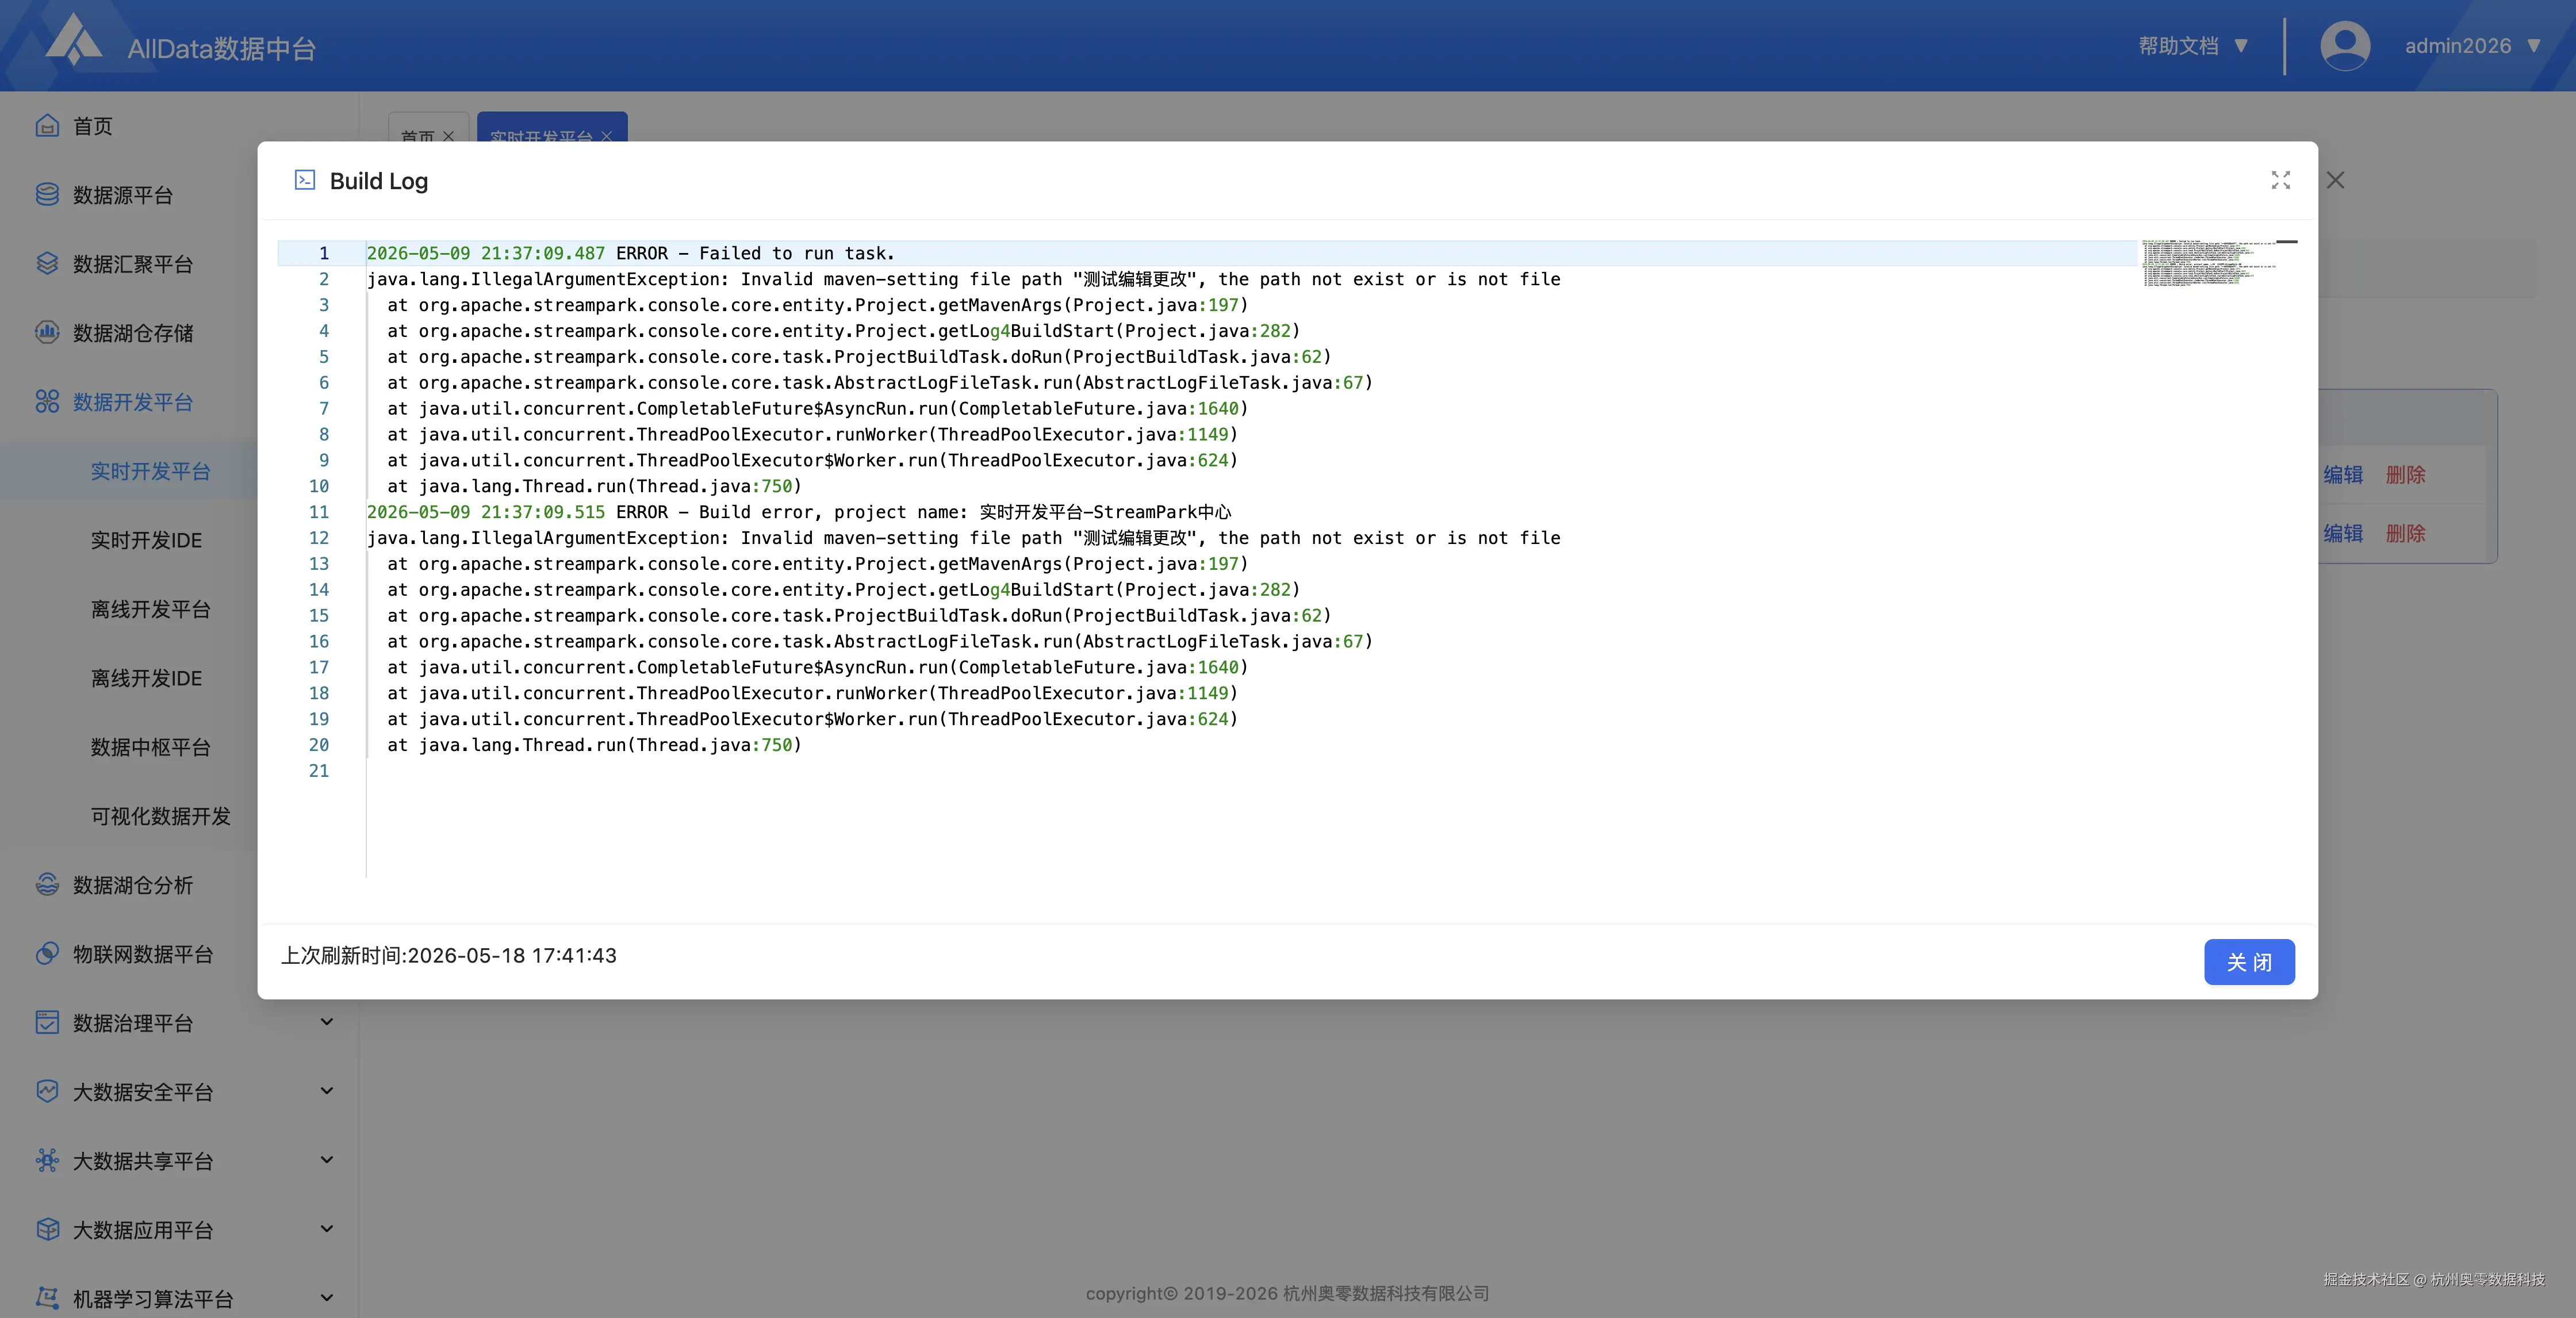Click the copyright 杭州奥零数据科技有限公司 footer text
This screenshot has width=2576, height=1318.
point(1288,1293)
